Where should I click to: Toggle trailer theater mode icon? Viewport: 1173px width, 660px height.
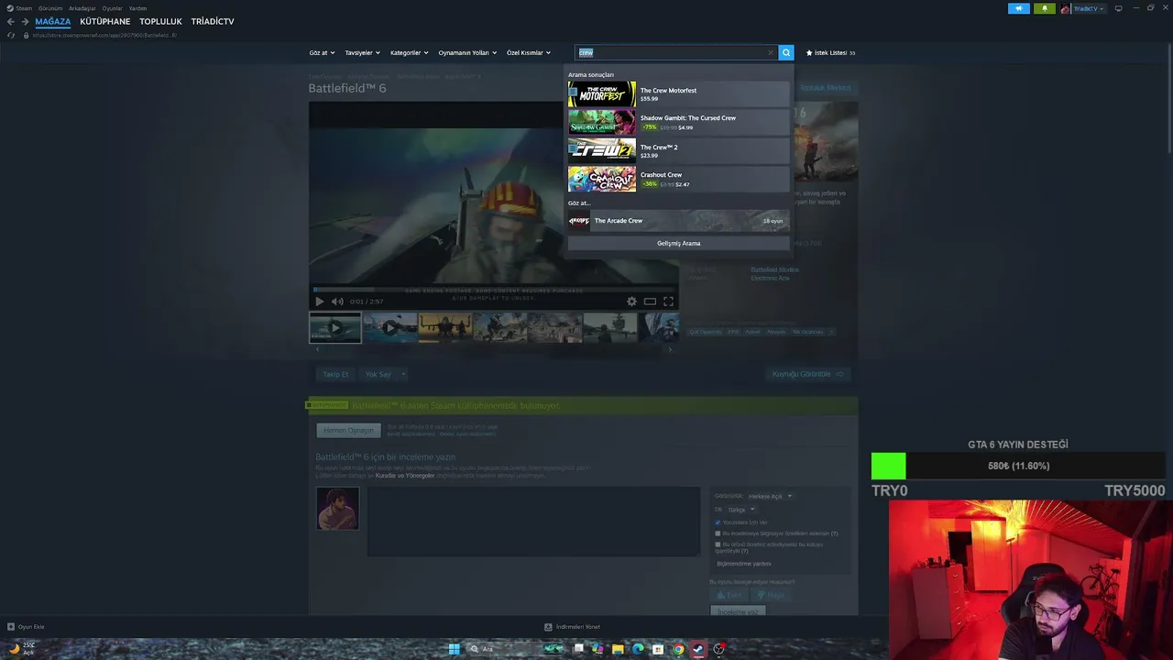(x=650, y=302)
